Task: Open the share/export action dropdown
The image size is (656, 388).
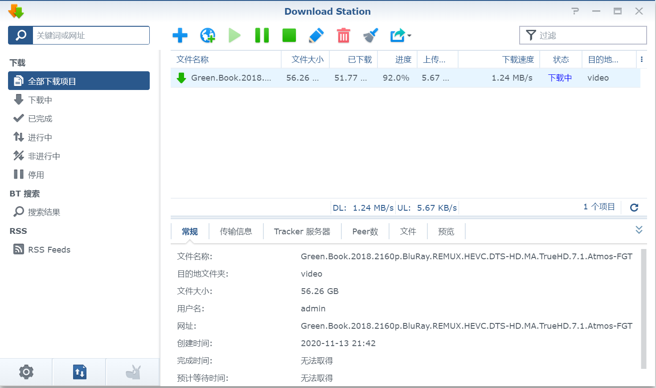Action: [400, 35]
